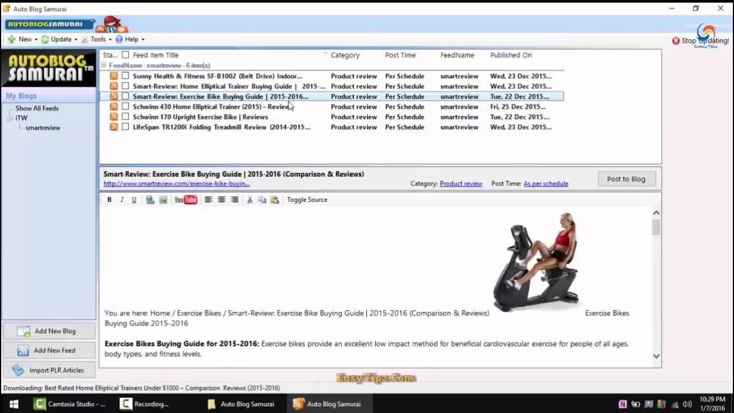
Task: Collapse the FeedName smartreview group
Action: pyautogui.click(x=104, y=65)
